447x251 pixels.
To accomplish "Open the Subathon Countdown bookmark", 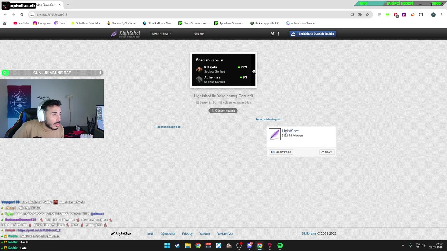I will [x=86, y=23].
